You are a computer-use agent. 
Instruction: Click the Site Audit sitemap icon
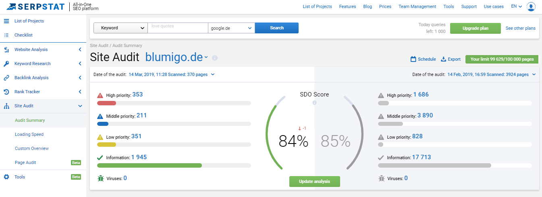[6, 106]
